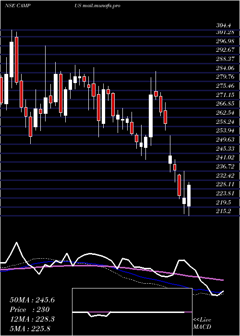Image resolution: width=240 pixels, height=336 pixels.
Task: Click the 284.06 price axis label
Action: 225,68
